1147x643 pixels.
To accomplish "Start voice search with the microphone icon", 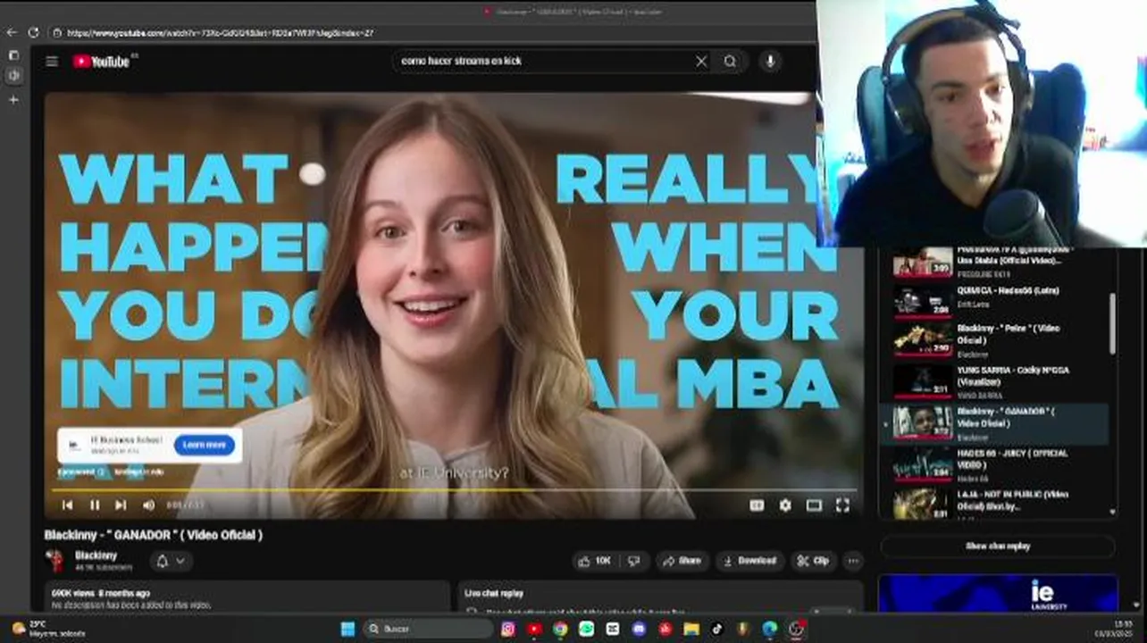I will pos(769,61).
